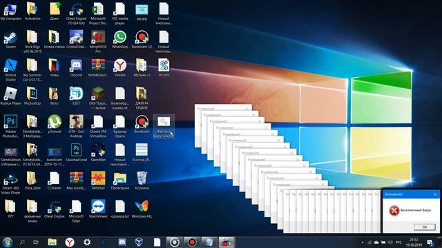
Task: Open the Музыка =) folder
Action: (x=142, y=68)
